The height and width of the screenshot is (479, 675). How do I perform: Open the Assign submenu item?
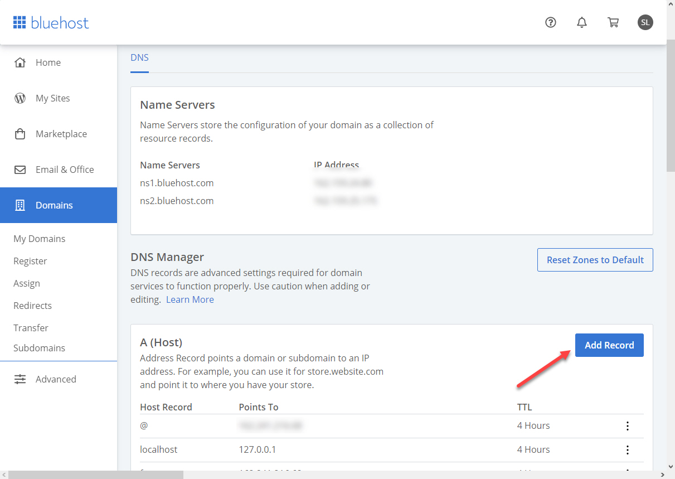[x=27, y=283]
